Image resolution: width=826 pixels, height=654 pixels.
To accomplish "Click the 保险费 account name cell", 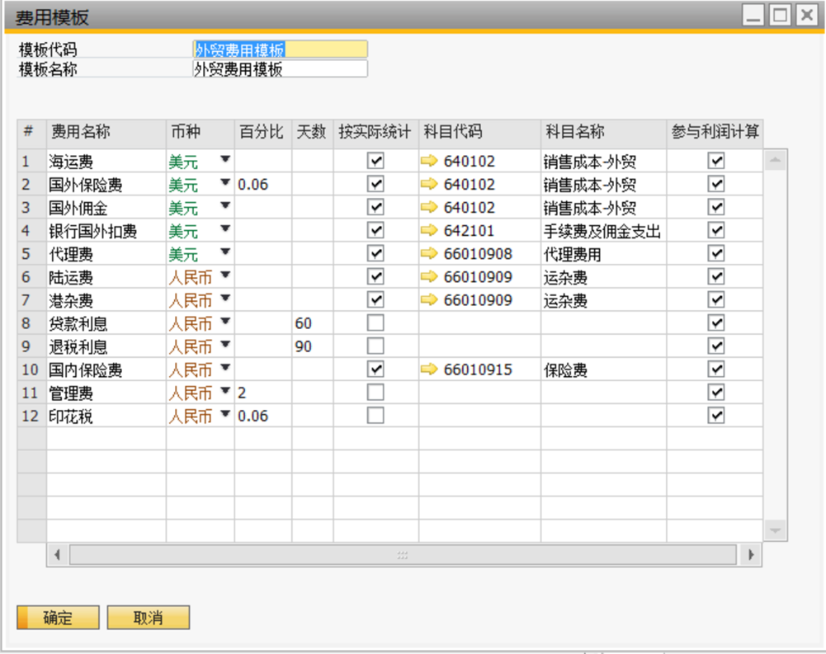I will [603, 369].
